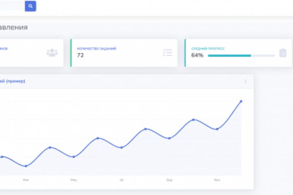
Task: Click the June data point on chart
Action: (98, 138)
